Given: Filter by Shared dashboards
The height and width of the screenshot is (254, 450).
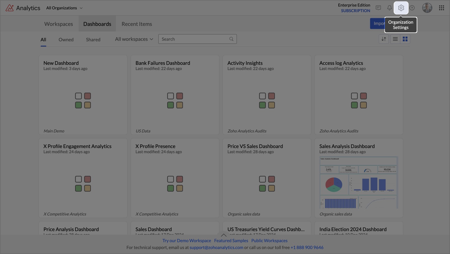Looking at the screenshot, I should 93,40.
